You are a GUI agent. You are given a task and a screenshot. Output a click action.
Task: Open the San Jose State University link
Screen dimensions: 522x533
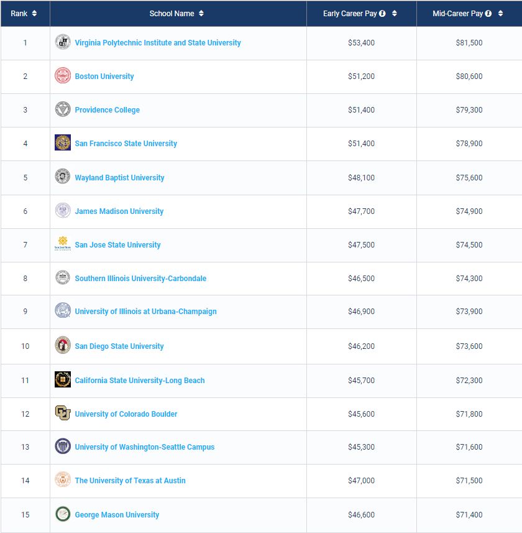pyautogui.click(x=117, y=245)
